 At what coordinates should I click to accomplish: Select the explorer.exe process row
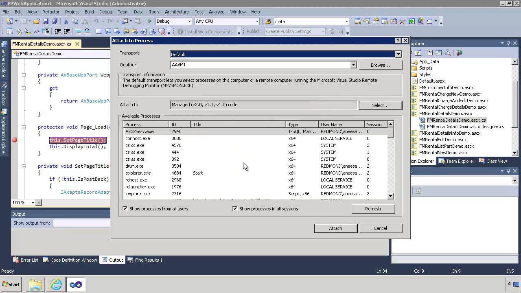[255, 173]
